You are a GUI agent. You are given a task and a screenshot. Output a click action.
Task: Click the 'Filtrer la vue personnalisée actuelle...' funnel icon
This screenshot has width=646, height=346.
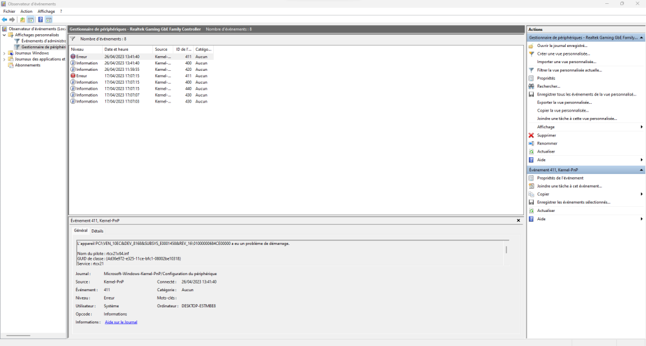532,70
